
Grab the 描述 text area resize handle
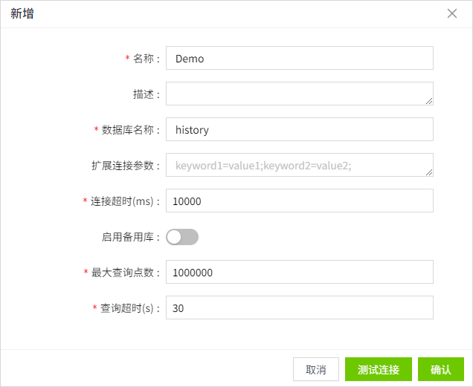tap(429, 101)
